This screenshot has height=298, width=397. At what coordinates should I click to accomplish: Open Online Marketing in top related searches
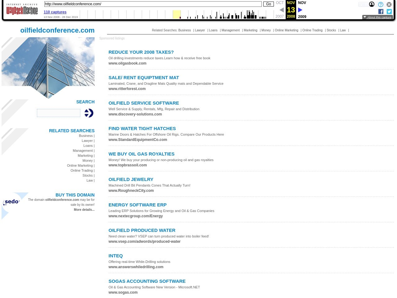[286, 30]
